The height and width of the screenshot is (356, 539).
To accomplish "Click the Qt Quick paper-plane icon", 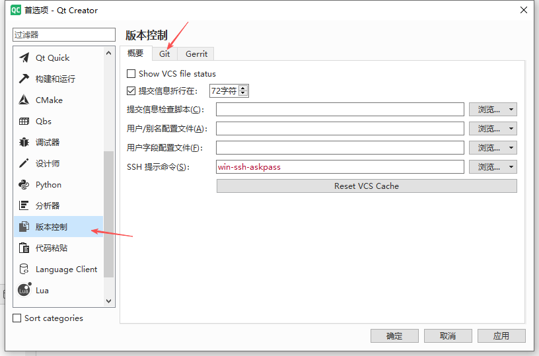I will (24, 57).
